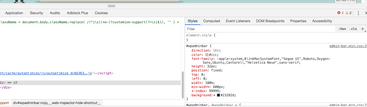Click the 'left: 0' declaration
This screenshot has height=107, width=367.
pyautogui.click(x=199, y=79)
